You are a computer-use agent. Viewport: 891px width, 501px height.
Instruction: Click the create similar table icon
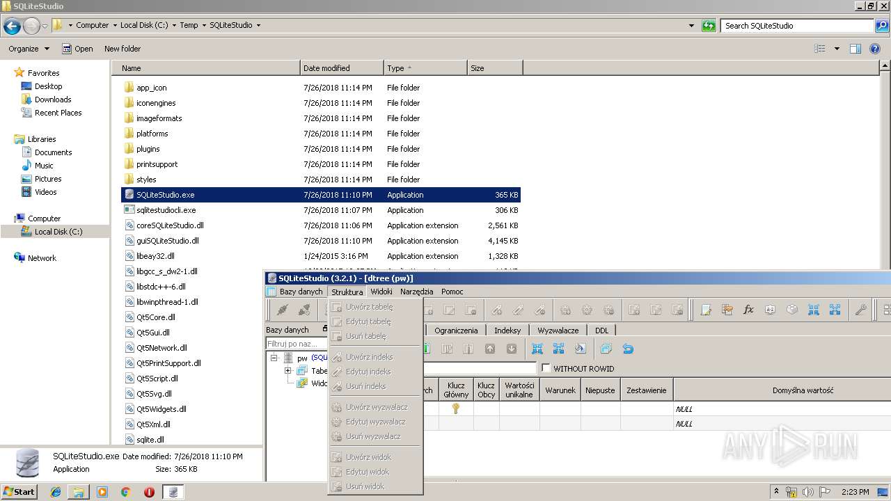tap(606, 349)
